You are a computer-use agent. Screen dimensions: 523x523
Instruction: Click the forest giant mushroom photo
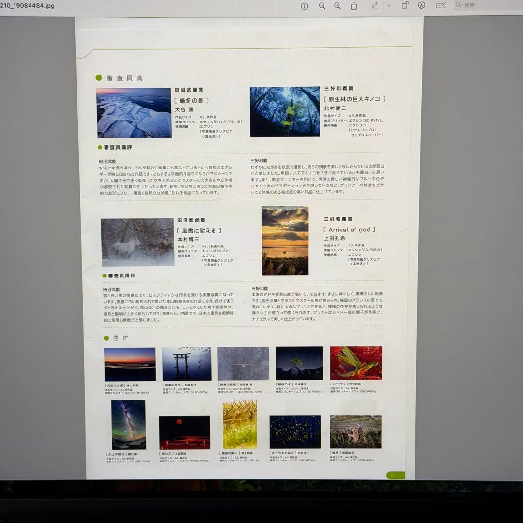285,111
